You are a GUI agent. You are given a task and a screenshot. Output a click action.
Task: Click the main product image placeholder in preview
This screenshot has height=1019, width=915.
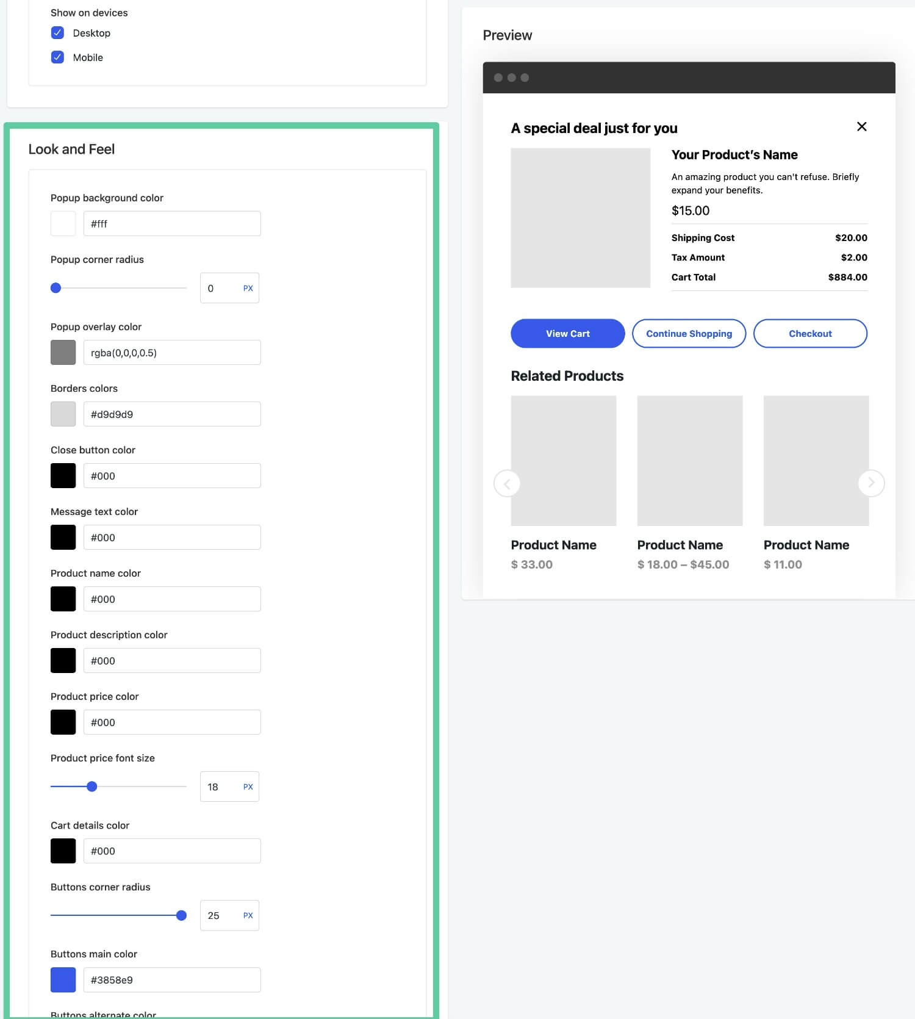click(580, 218)
